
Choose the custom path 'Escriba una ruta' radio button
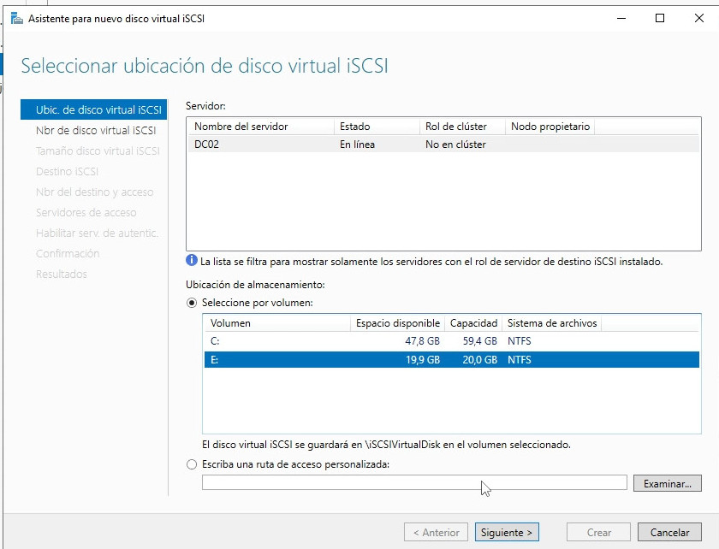tap(192, 464)
